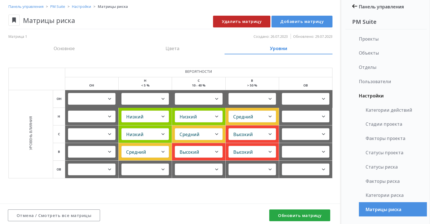Image resolution: width=430 pixels, height=224 pixels.
Task: Open Проекты in the sidebar menu
Action: click(x=369, y=39)
